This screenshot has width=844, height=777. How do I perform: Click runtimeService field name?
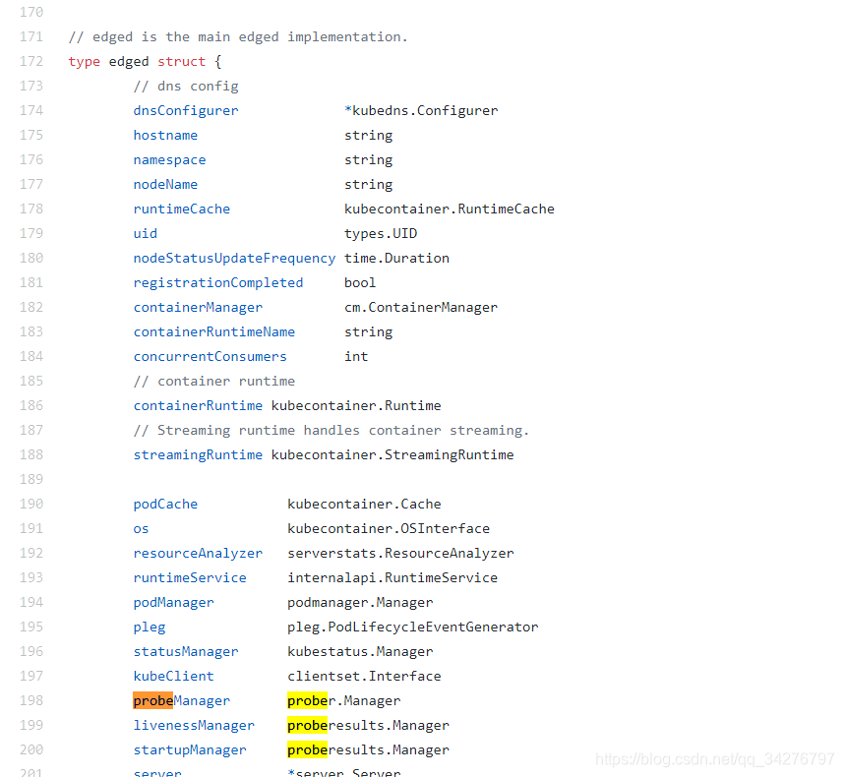[190, 578]
